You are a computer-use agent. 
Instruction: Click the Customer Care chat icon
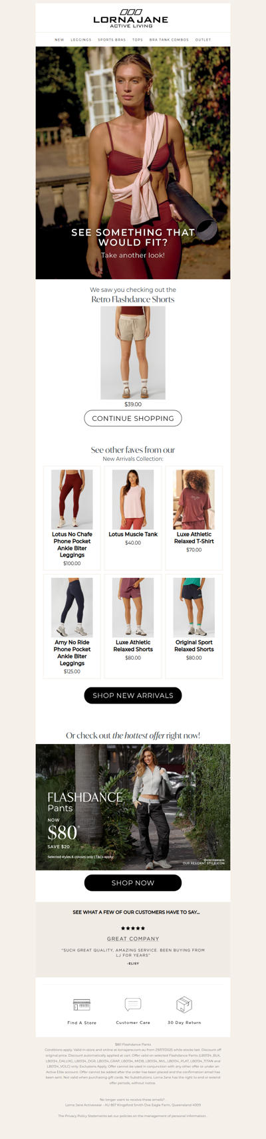click(x=133, y=1004)
